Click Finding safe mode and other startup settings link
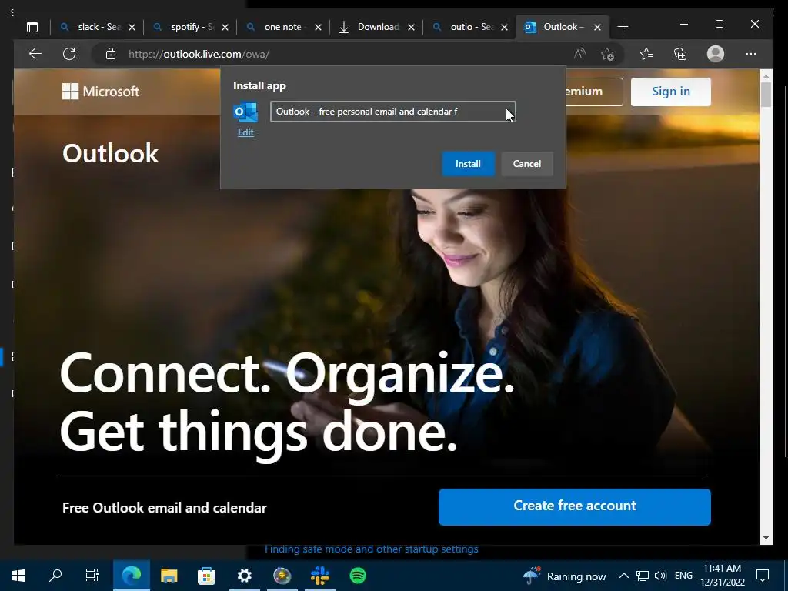 (372, 549)
